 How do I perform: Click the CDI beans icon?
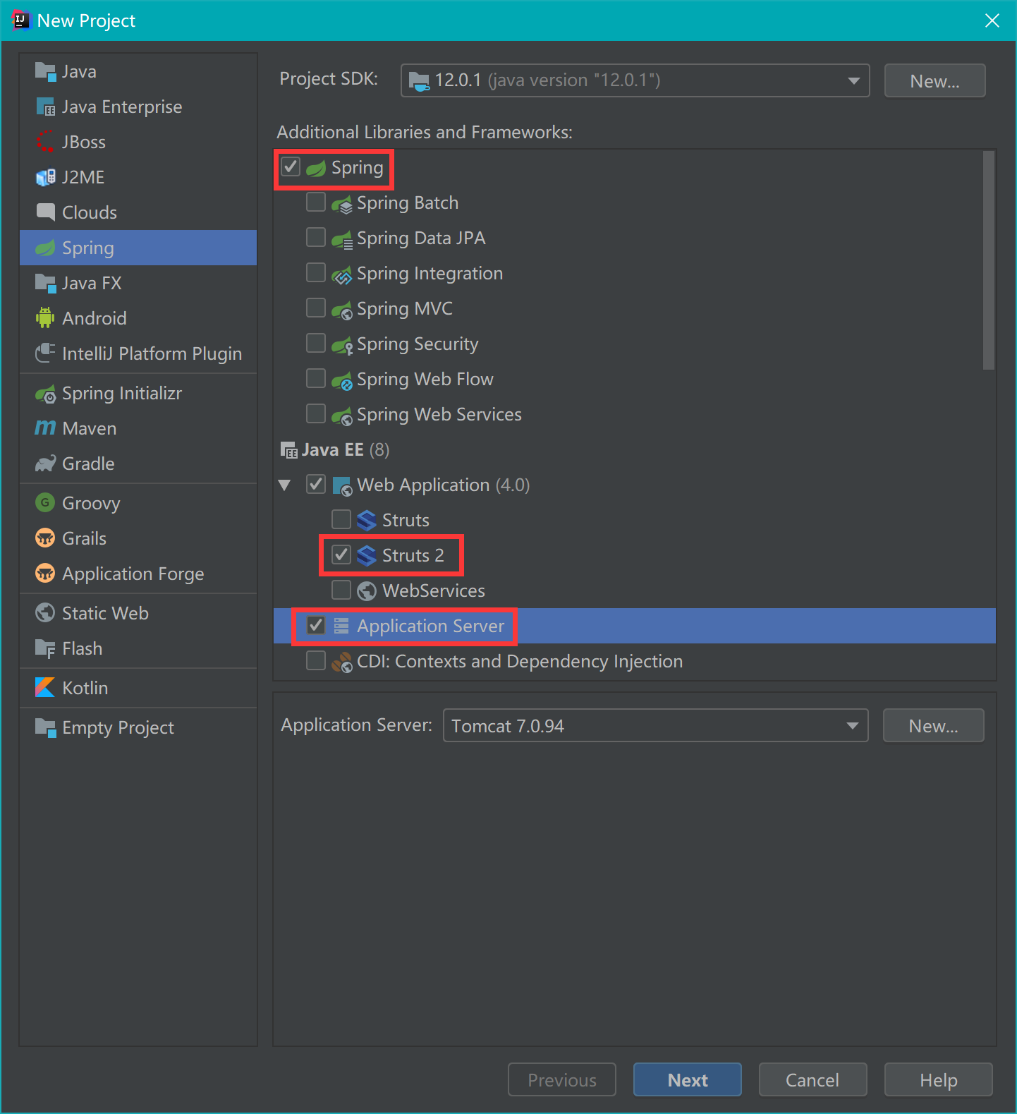click(342, 662)
